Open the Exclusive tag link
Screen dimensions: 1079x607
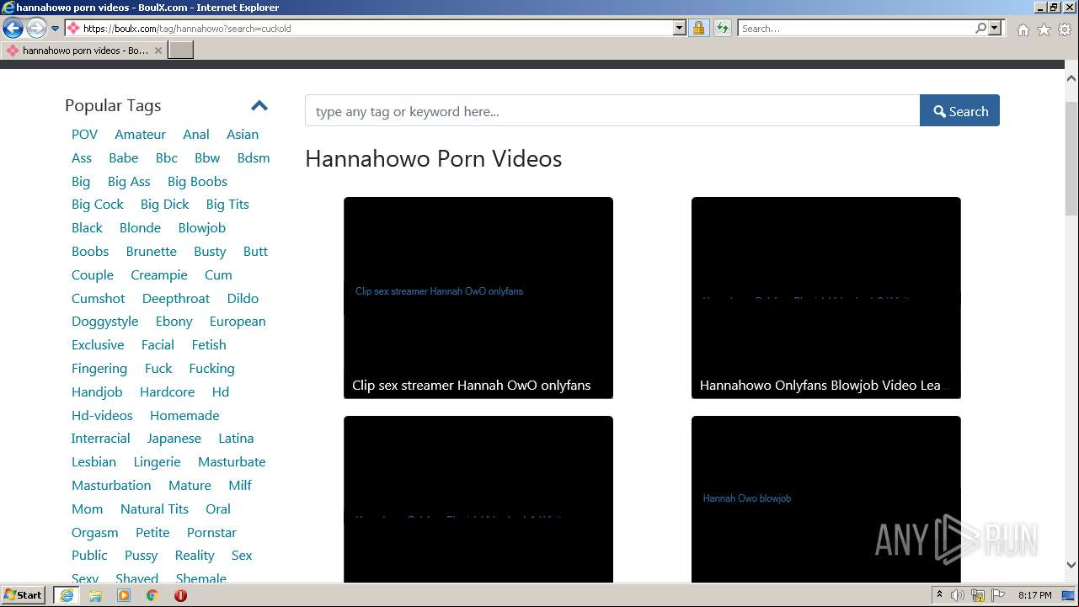pyautogui.click(x=98, y=345)
